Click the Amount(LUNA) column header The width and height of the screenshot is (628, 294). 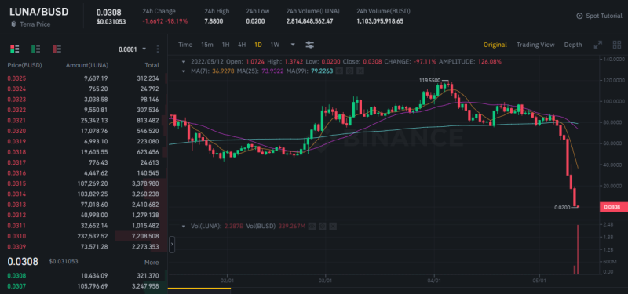click(87, 65)
